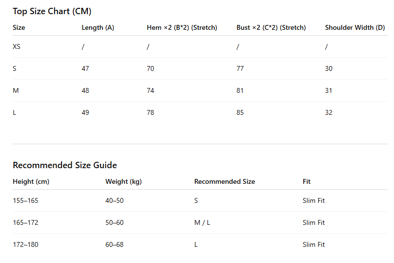
Task: Click the Top Size Chart (CM) heading
Action: click(52, 11)
